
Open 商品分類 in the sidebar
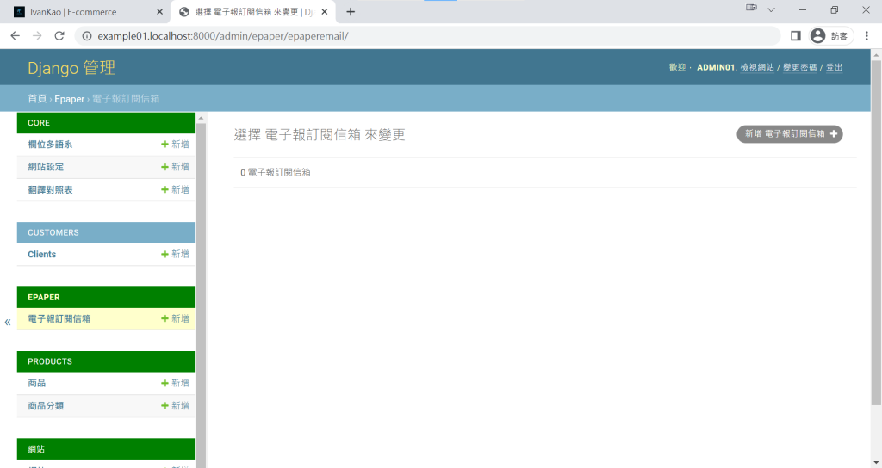click(x=46, y=406)
